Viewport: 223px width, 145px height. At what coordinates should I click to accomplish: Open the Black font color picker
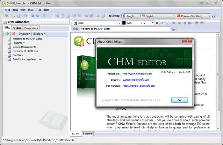point(132,23)
